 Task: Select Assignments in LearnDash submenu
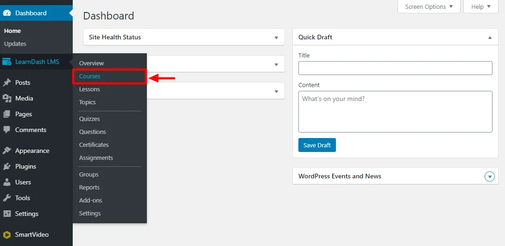pyautogui.click(x=96, y=158)
